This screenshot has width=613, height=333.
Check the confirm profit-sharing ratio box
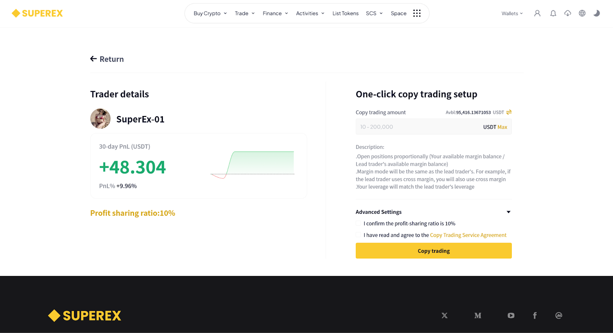click(x=358, y=224)
